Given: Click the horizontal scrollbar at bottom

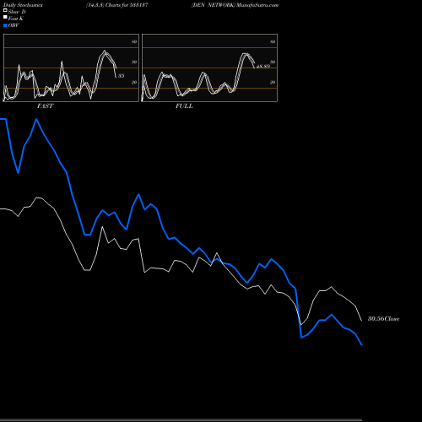Looking at the screenshot, I should click(181, 420).
